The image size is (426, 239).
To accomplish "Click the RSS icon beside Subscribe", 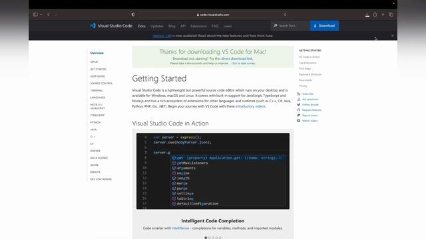I will (x=299, y=94).
